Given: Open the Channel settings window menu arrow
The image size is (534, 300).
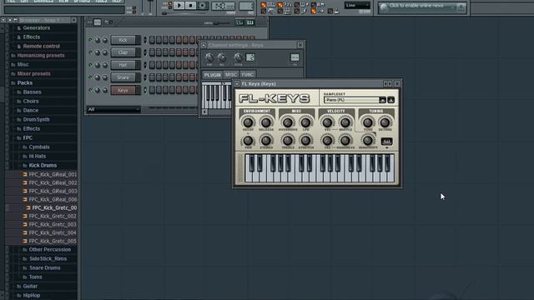Looking at the screenshot, I should point(204,45).
